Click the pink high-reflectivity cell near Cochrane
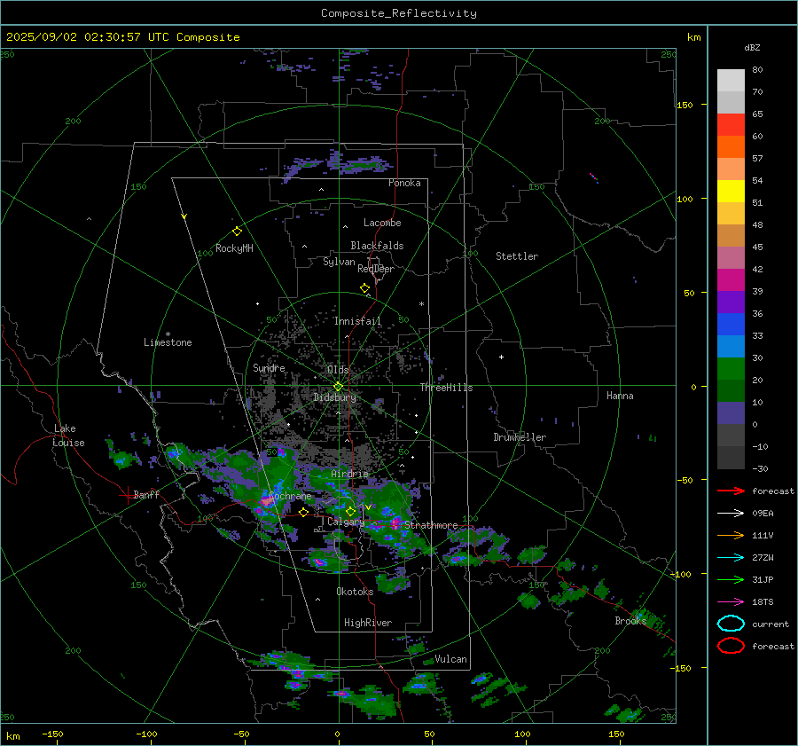 [267, 501]
